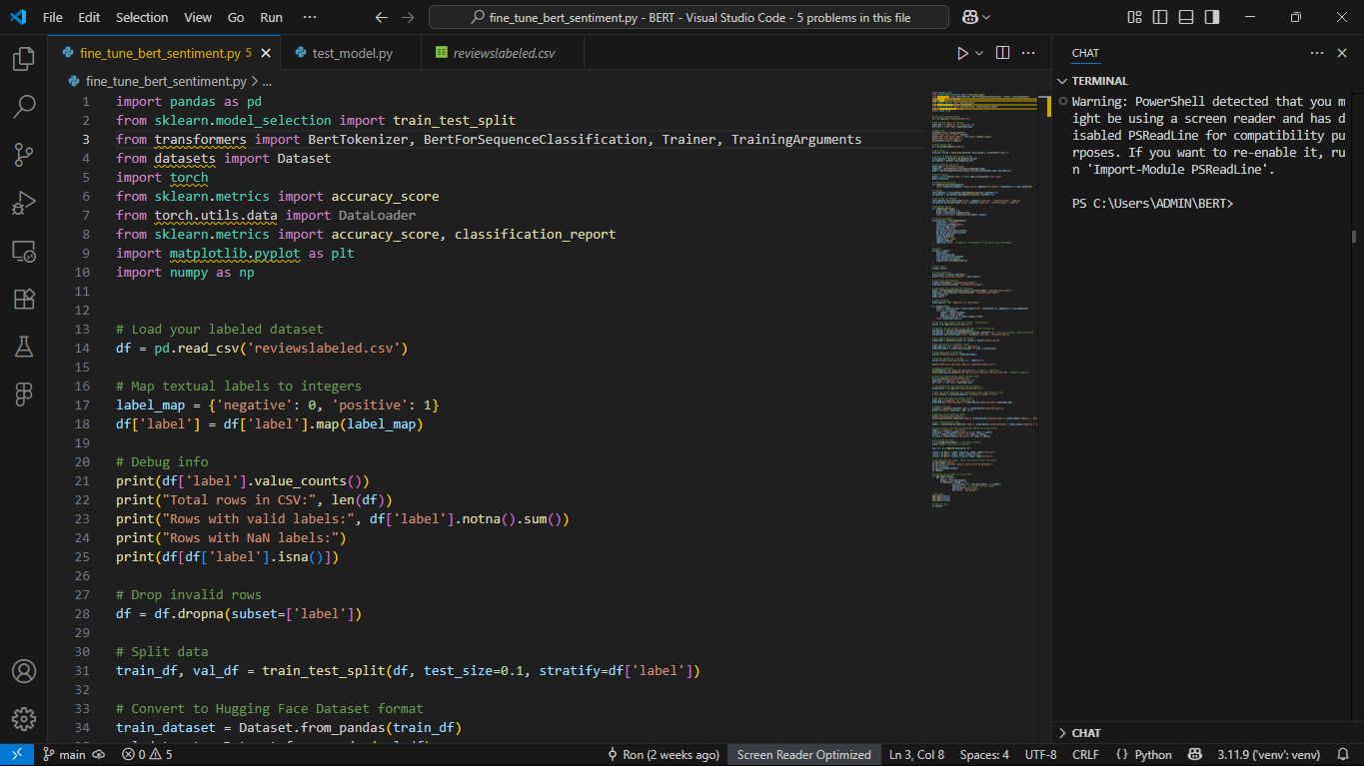Image resolution: width=1364 pixels, height=766 pixels.
Task: Open the title bar overflow menu ellipsis
Action: pyautogui.click(x=310, y=17)
